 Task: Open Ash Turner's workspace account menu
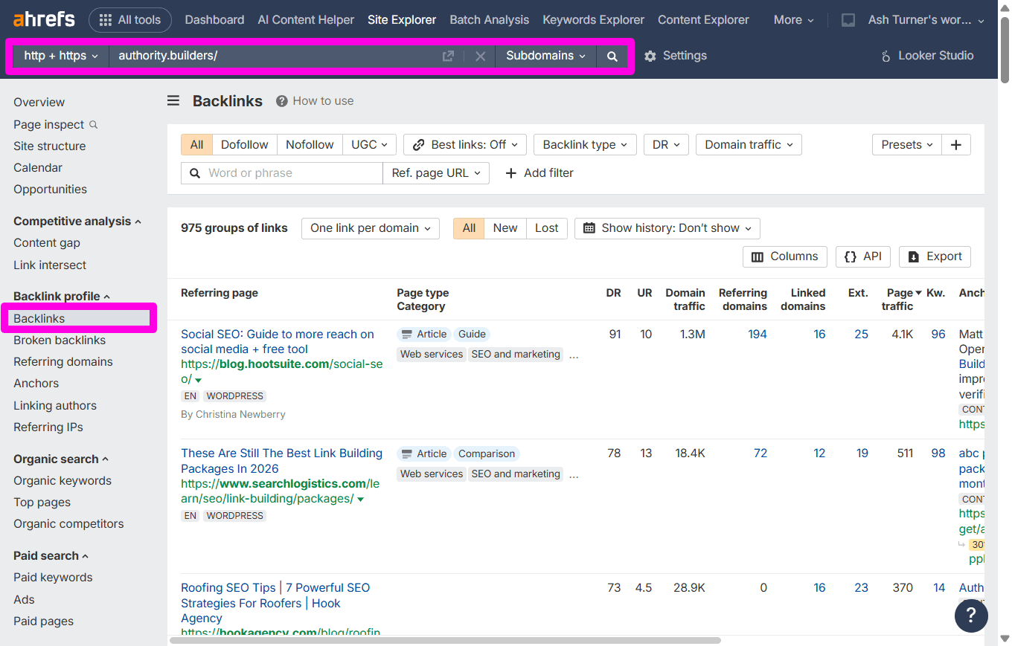926,20
